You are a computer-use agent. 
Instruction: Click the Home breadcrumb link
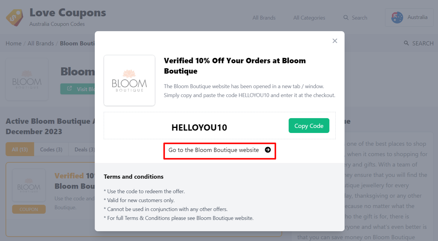[13, 43]
